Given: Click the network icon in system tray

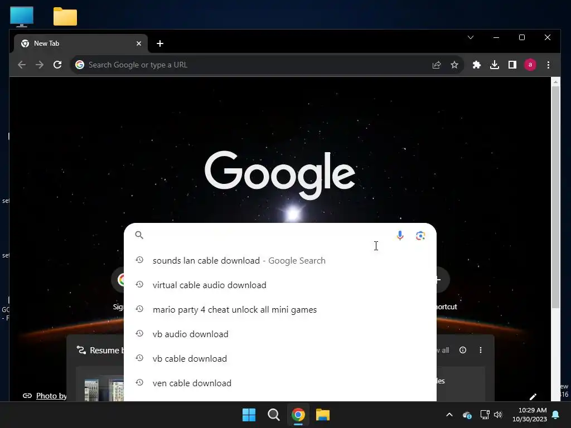Looking at the screenshot, I should (x=485, y=415).
